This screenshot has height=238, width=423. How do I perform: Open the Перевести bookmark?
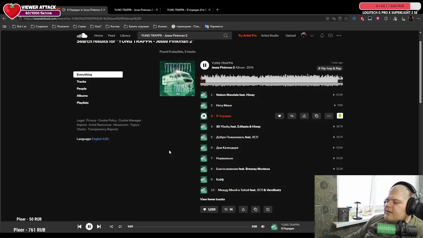[214, 26]
